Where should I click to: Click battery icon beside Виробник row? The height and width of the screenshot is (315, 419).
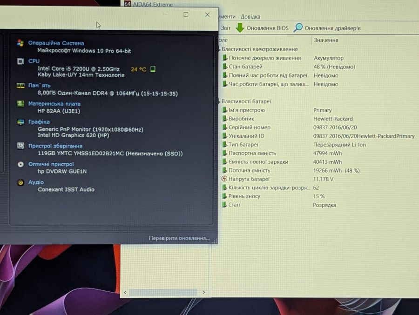pos(225,118)
